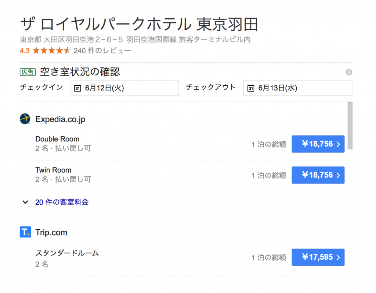
Task: Click the Expedia airplane logo
Action: coord(25,119)
